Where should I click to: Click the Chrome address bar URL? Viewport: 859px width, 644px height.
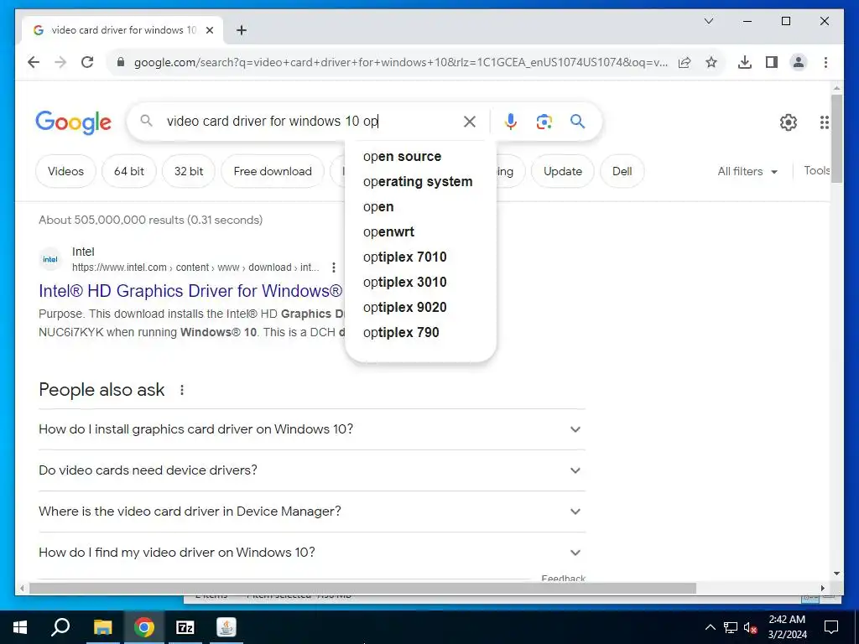pos(400,62)
